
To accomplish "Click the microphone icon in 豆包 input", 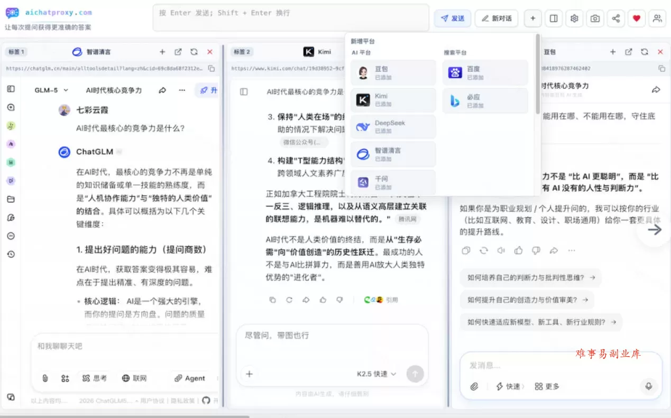I will 648,386.
